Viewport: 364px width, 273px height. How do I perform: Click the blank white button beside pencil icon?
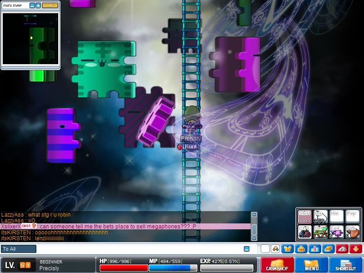pyautogui.click(x=265, y=249)
